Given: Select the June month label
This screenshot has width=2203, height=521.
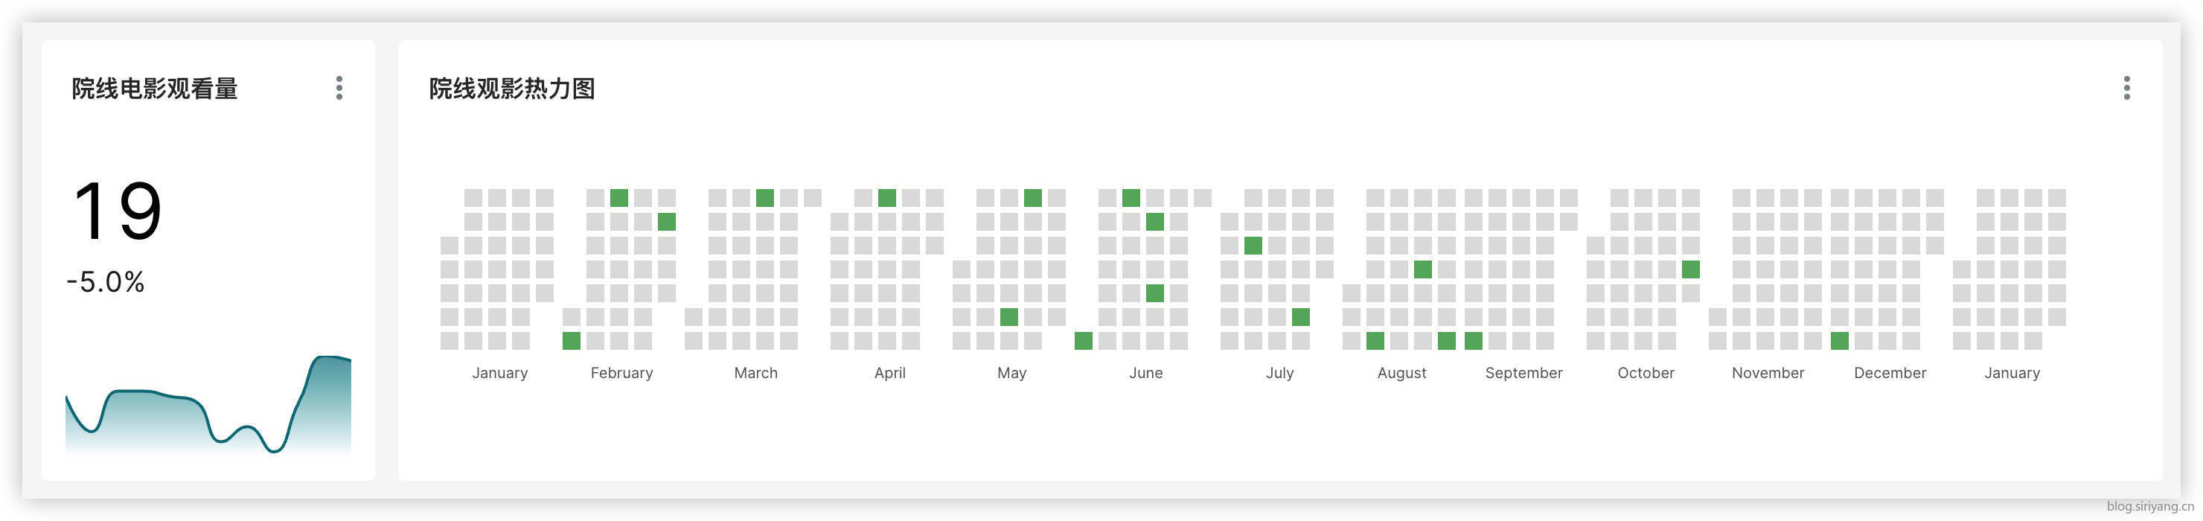Looking at the screenshot, I should 1146,373.
